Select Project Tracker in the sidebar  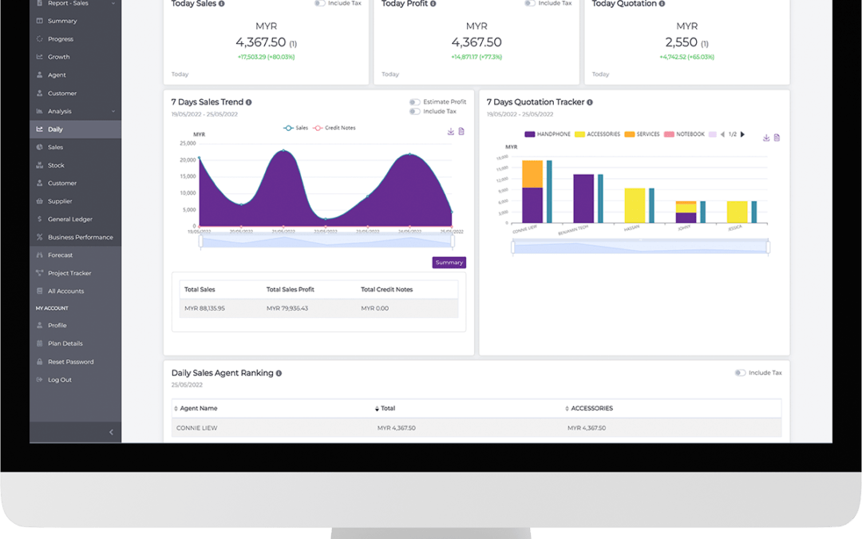[x=69, y=273]
